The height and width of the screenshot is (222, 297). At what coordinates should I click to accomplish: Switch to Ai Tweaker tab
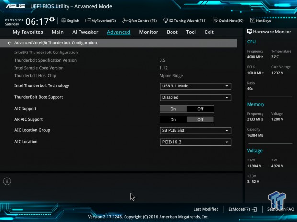pos(85,32)
